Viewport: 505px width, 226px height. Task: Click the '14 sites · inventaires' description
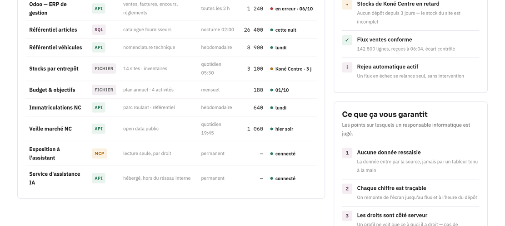(x=145, y=68)
